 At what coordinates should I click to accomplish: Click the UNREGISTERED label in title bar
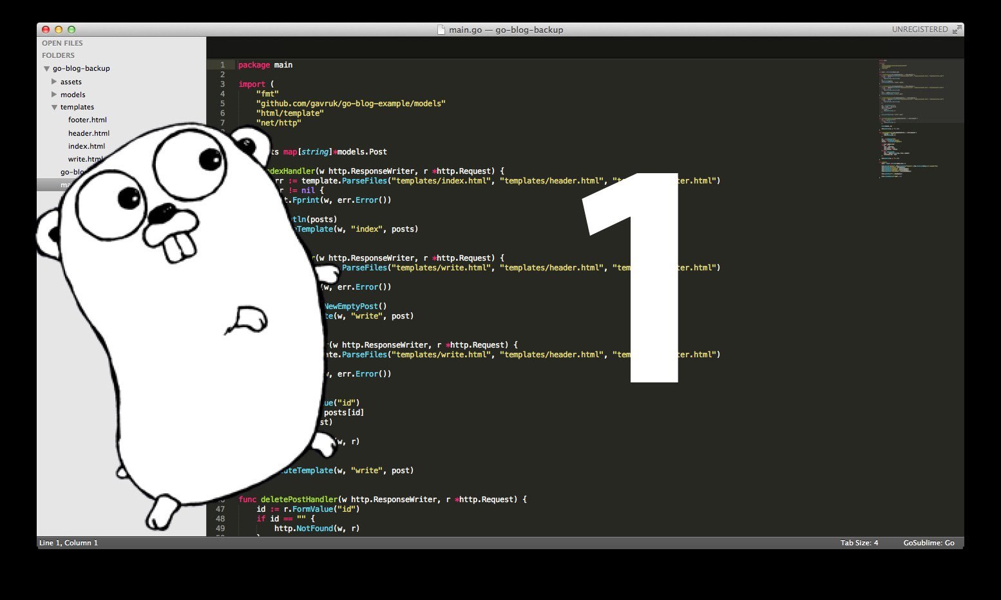tap(920, 30)
